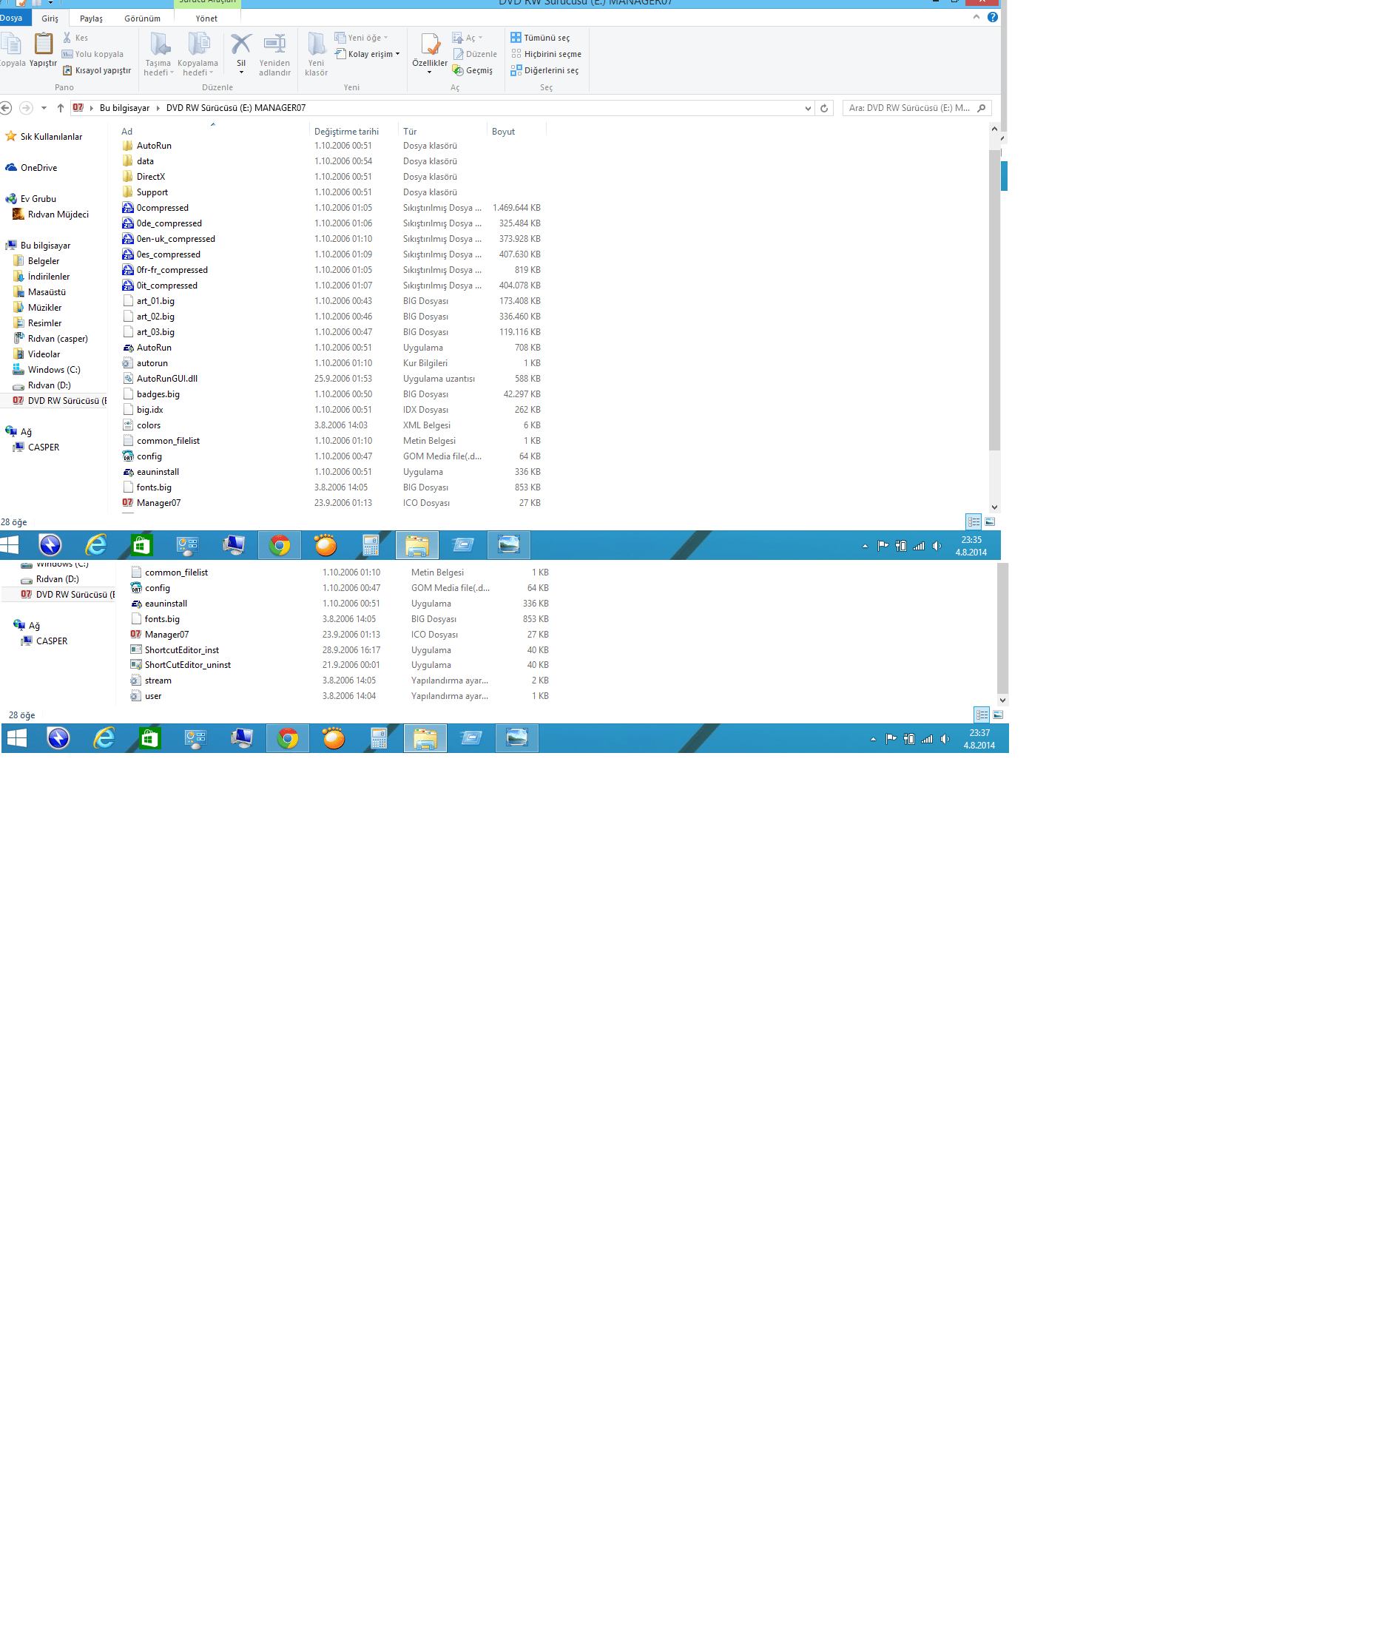The image size is (1373, 1648).
Task: Click the Yapıştır (paste) clipboard icon
Action: (43, 44)
